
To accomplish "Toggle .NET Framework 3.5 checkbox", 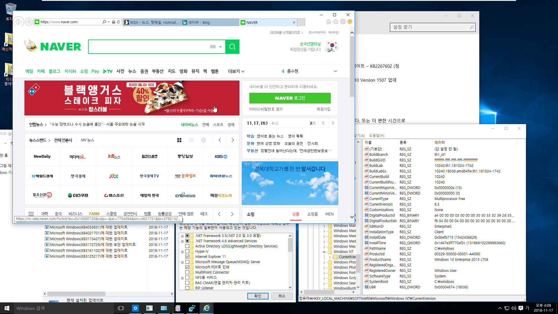I will click(187, 236).
